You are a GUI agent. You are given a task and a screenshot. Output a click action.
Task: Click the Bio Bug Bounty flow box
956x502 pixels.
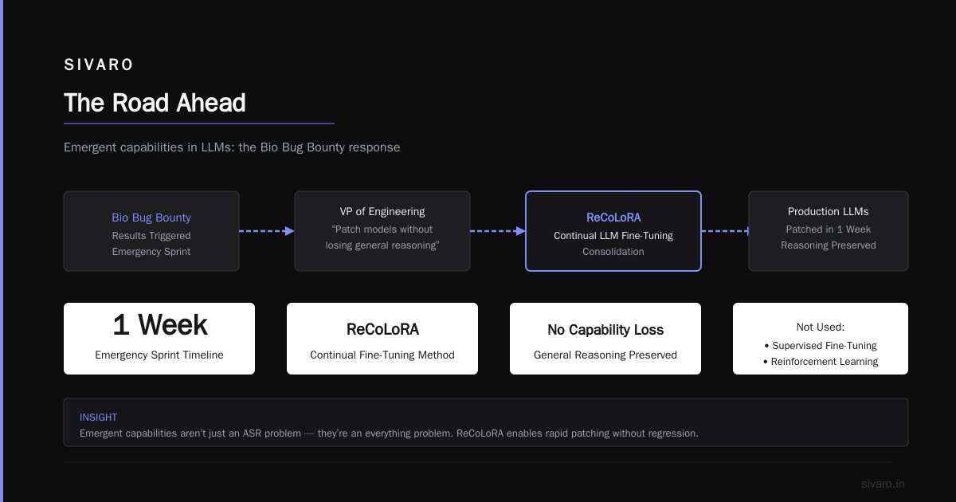[151, 231]
